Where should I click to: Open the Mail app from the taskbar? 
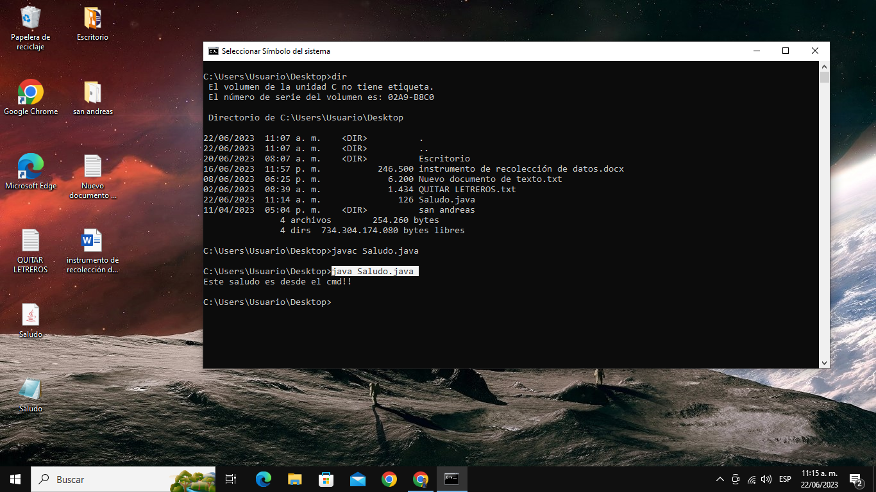357,479
